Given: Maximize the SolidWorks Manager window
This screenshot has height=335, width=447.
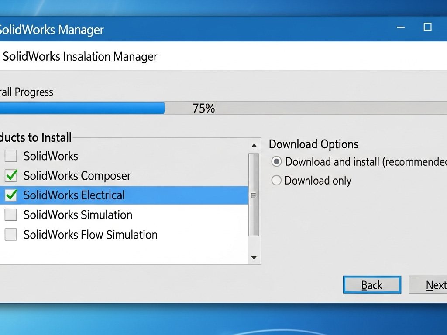Looking at the screenshot, I should pyautogui.click(x=428, y=27).
